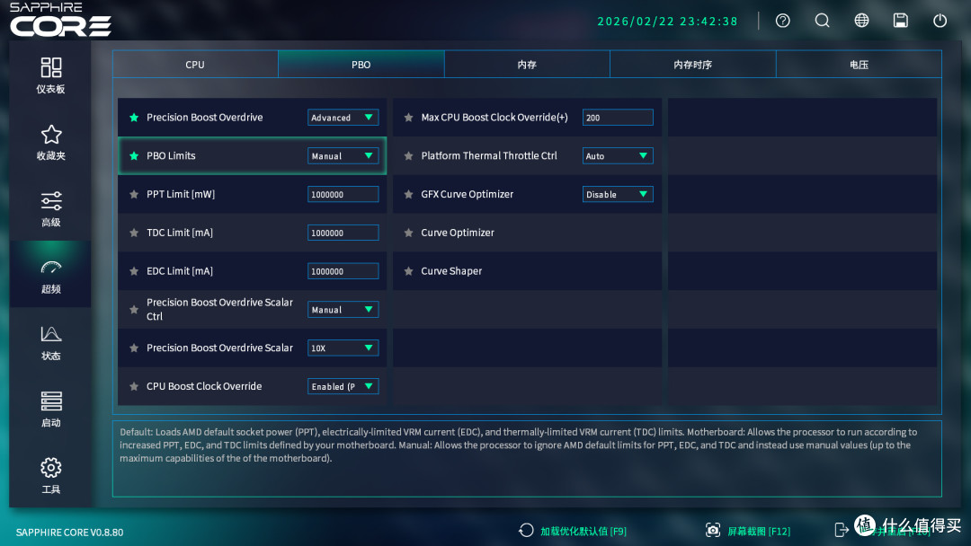Viewport: 971px width, 546px height.
Task: Toggle favorite star for Curve Optimizer
Action: coord(409,233)
